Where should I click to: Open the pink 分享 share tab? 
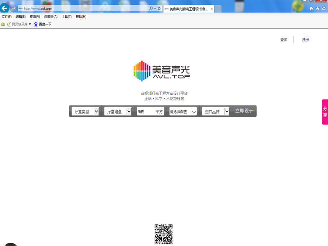325,112
